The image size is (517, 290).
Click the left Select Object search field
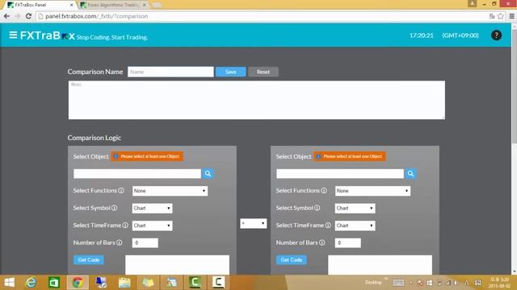(137, 174)
